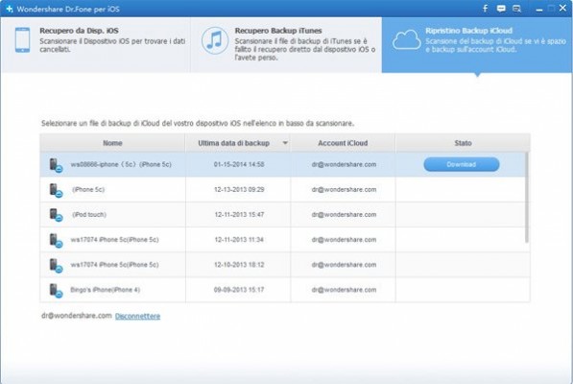Select the Bingo's iPhone(iPhone 4) backup name

(x=106, y=290)
